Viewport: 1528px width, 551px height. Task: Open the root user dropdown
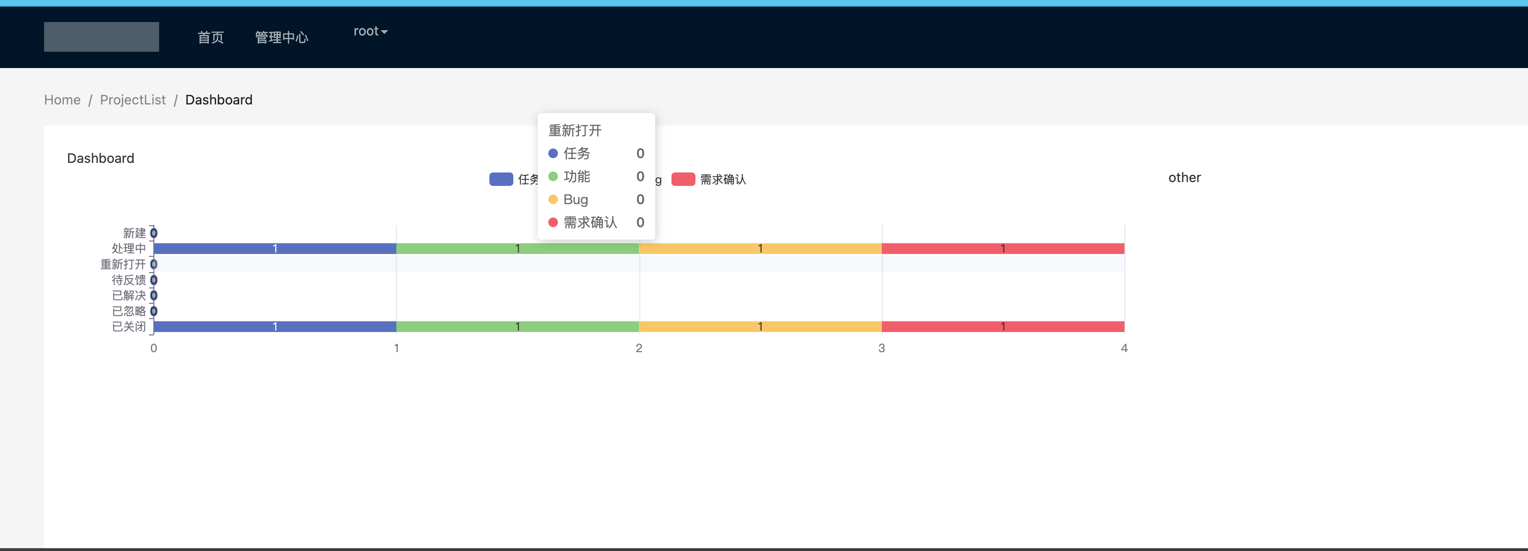pyautogui.click(x=370, y=31)
